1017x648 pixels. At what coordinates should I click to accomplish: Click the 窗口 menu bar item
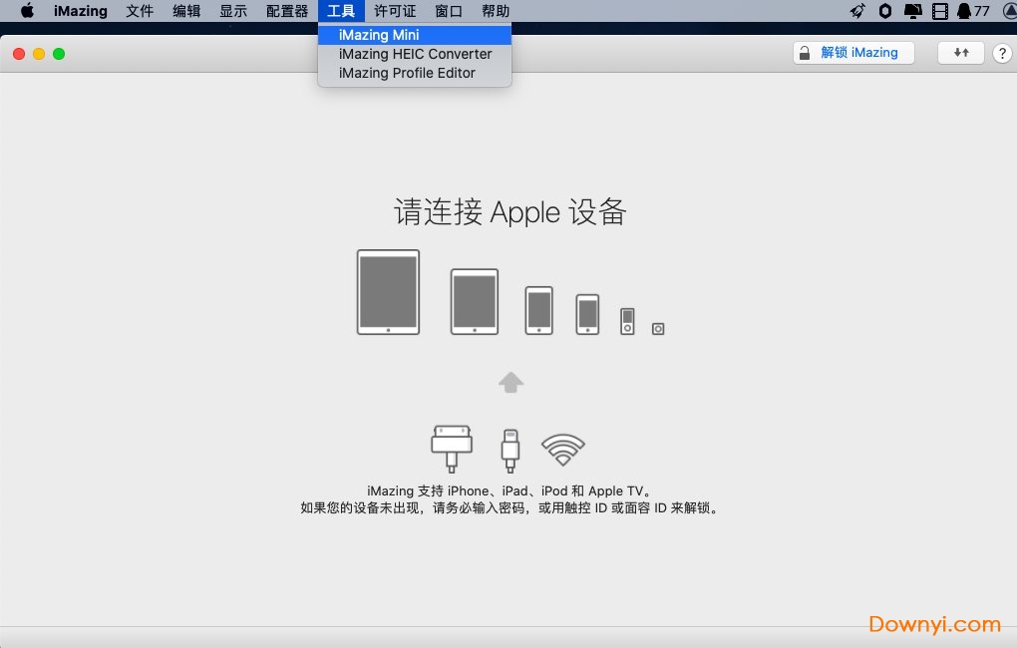(x=449, y=11)
